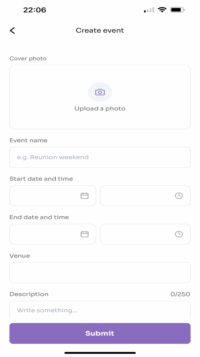200x357 pixels.
Task: Open the clock icon for start time
Action: [179, 195]
